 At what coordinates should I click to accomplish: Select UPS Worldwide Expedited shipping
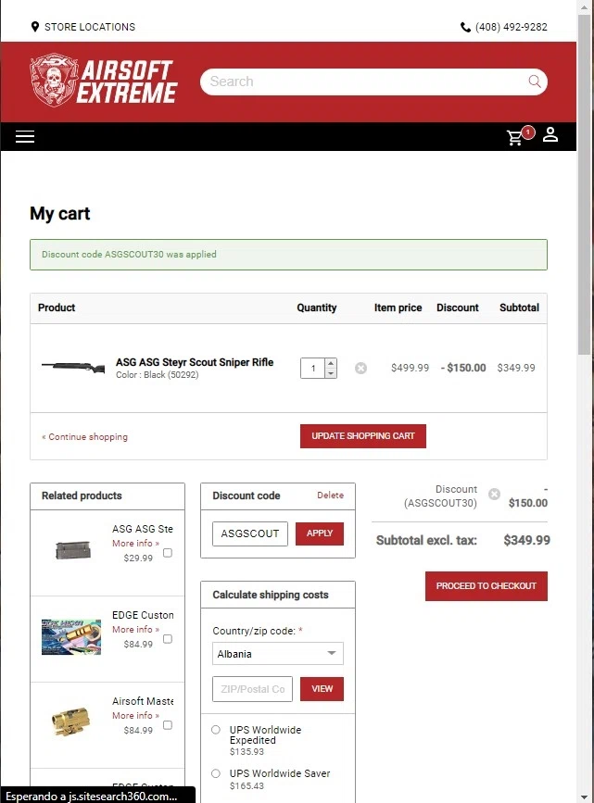point(216,730)
